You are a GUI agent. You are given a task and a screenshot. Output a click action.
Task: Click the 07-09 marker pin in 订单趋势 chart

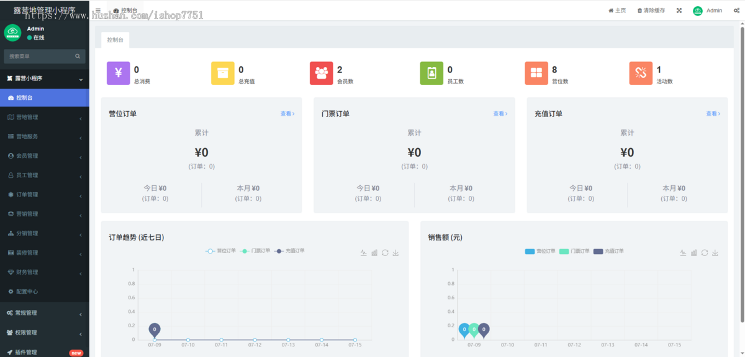click(155, 330)
